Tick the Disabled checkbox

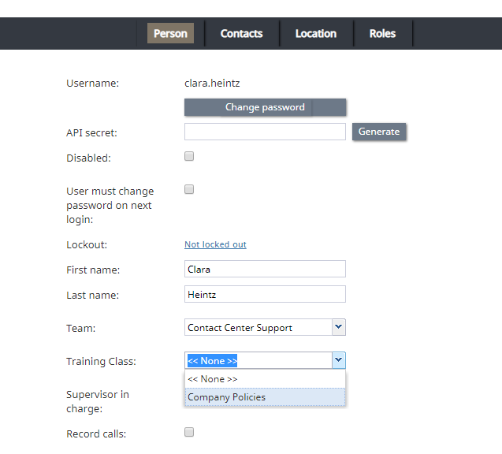tap(189, 156)
